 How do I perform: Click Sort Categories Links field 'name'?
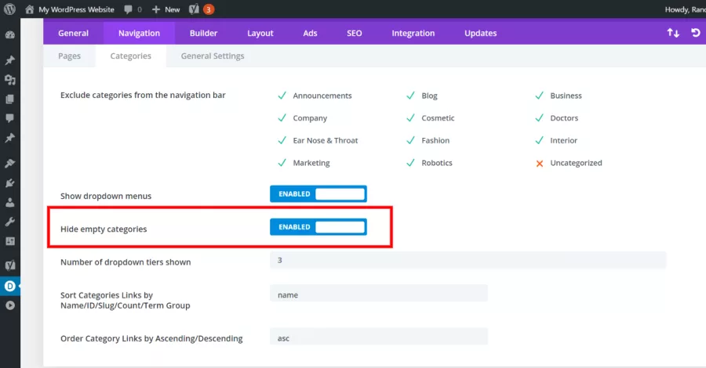click(x=379, y=294)
